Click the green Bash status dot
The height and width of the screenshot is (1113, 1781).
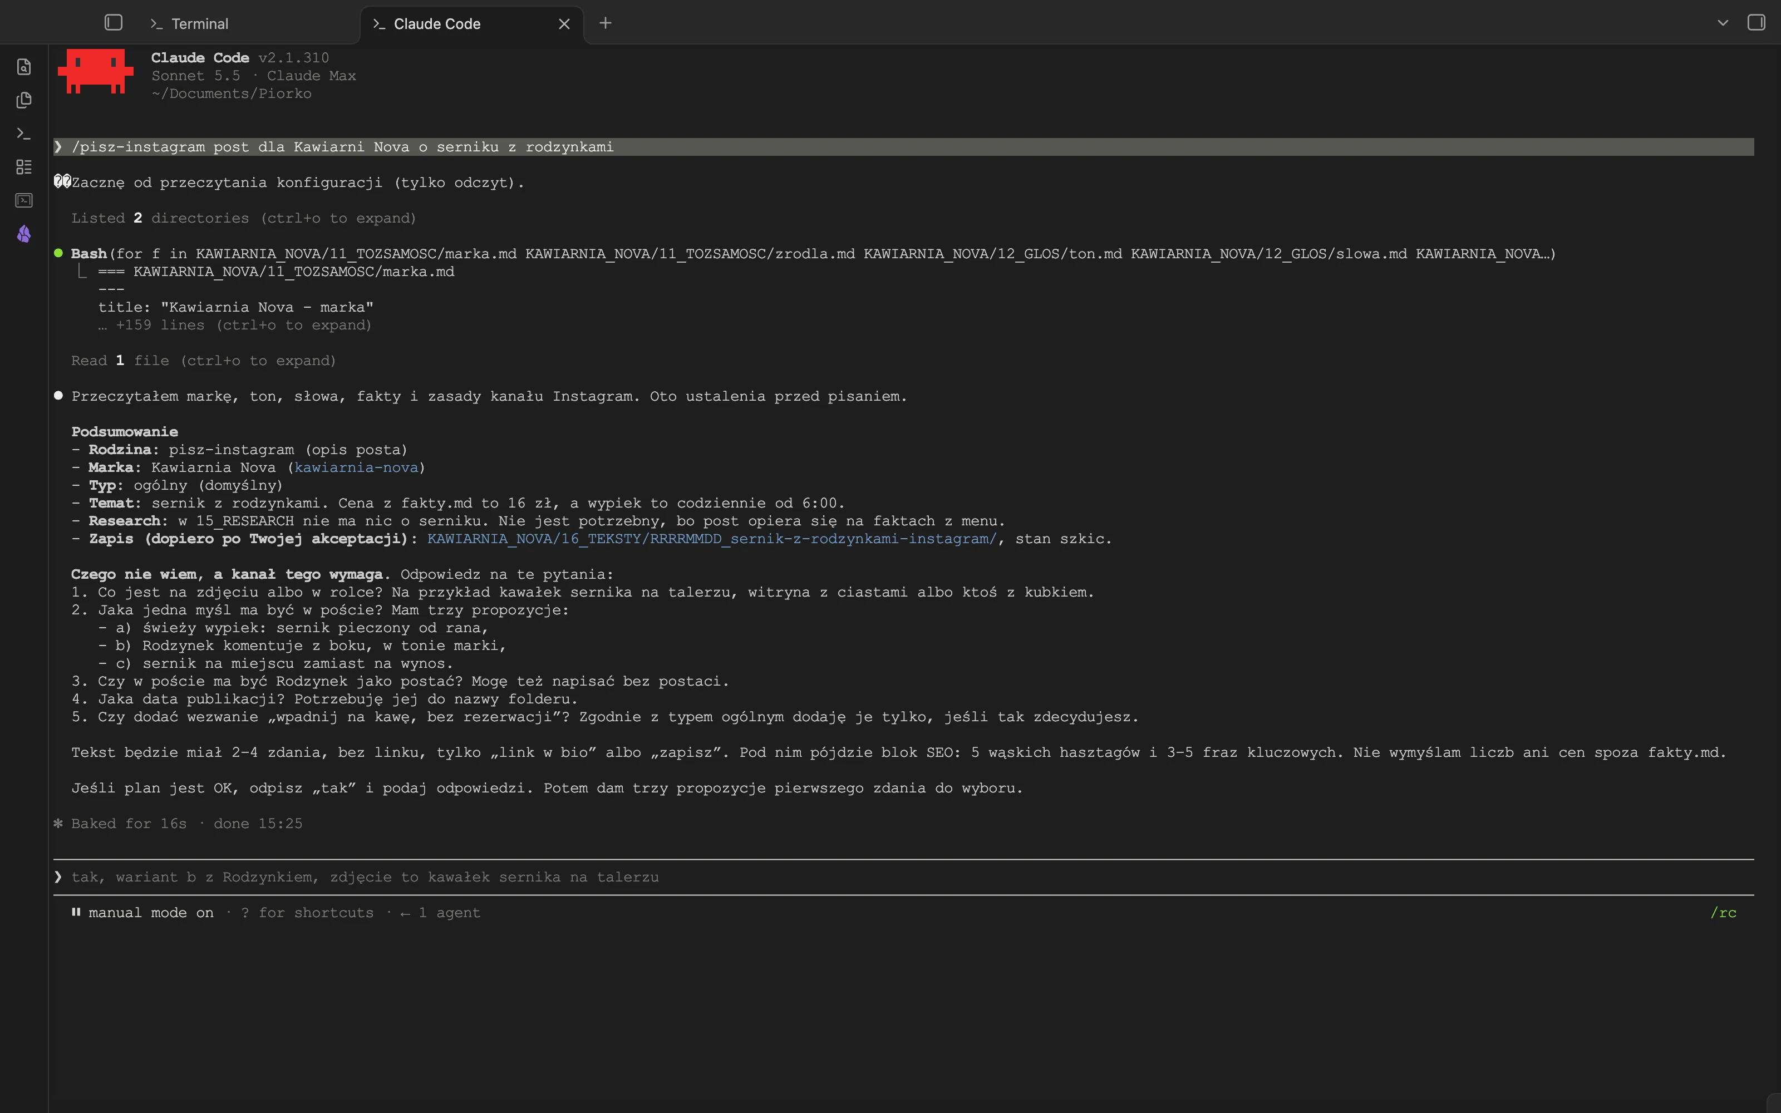(59, 253)
